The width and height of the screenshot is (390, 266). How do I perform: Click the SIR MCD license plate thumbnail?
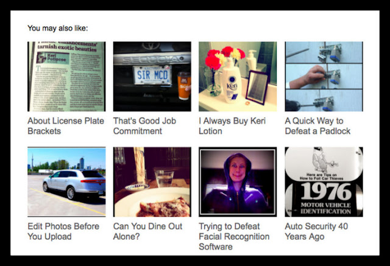(x=152, y=77)
